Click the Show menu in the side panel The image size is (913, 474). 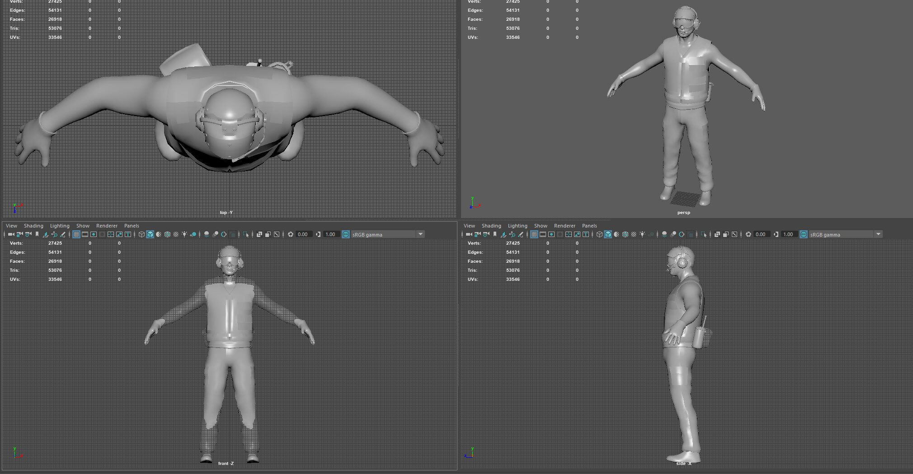coord(541,226)
